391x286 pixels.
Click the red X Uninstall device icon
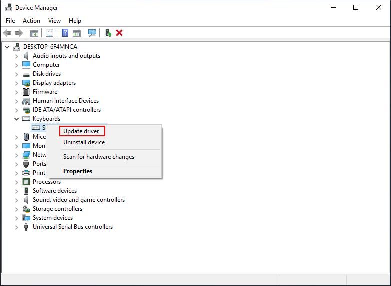119,33
